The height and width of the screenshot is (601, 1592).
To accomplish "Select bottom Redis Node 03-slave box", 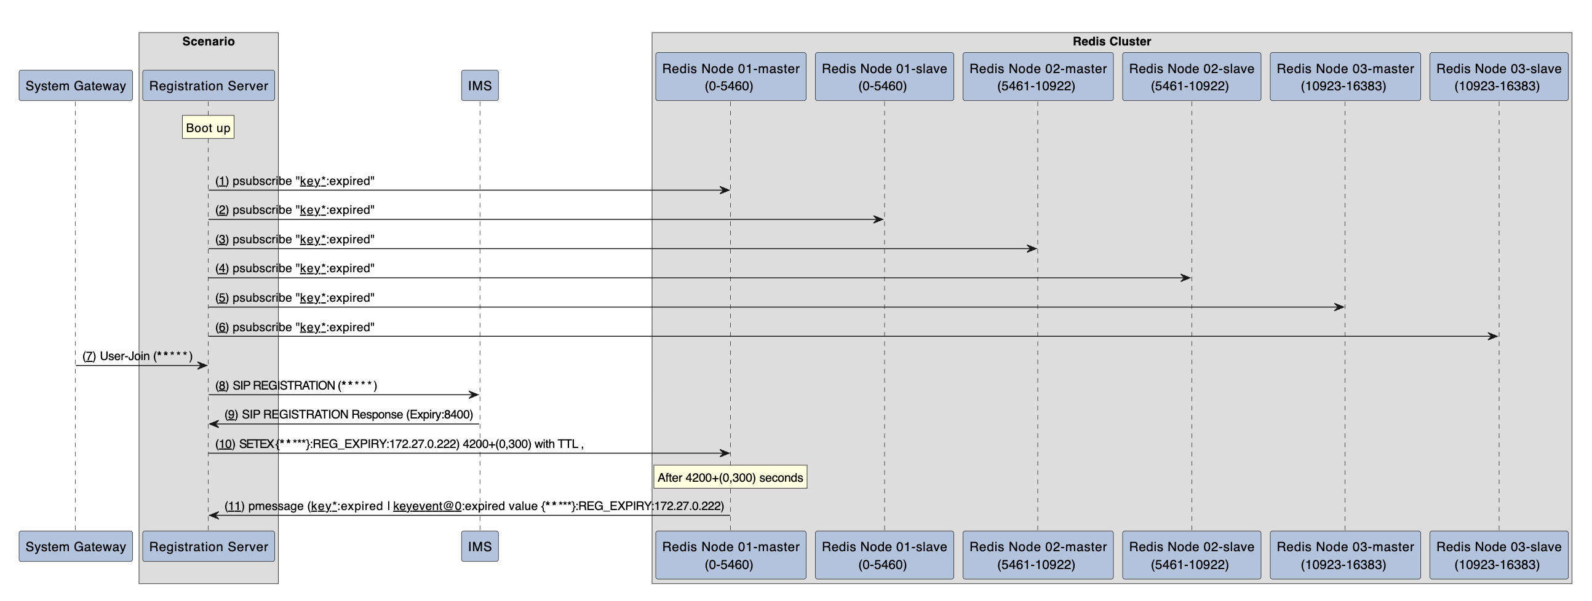I will click(x=1498, y=556).
